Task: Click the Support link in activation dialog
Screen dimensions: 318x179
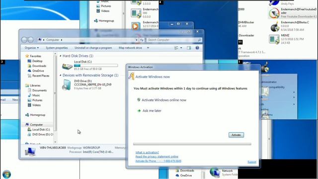Action: click(x=252, y=162)
